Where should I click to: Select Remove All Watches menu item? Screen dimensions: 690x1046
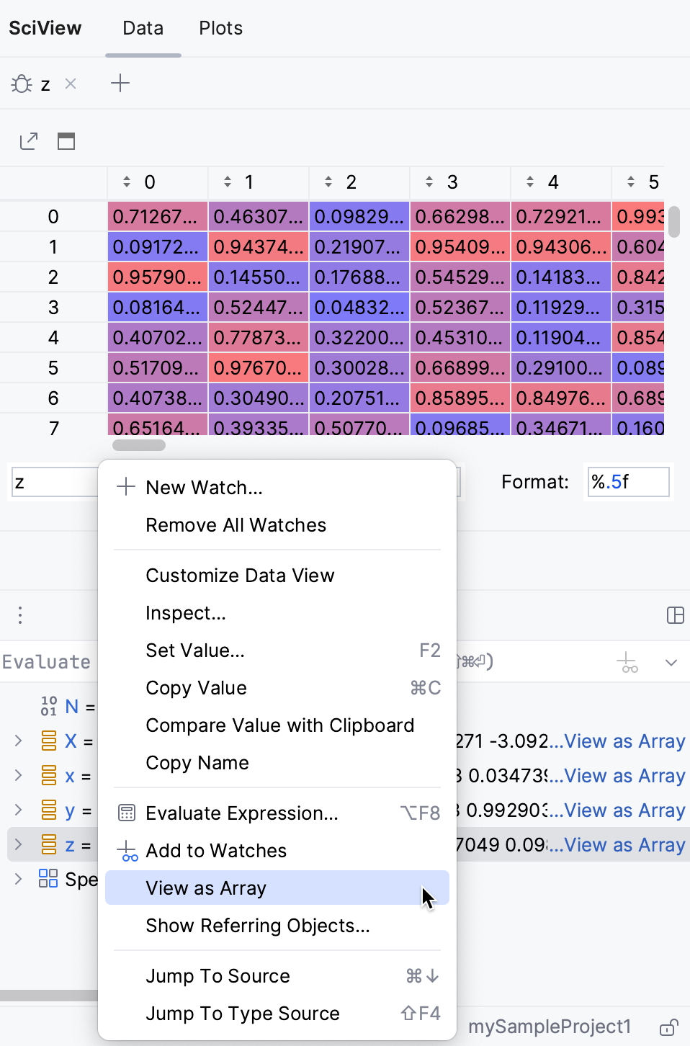pyautogui.click(x=277, y=525)
